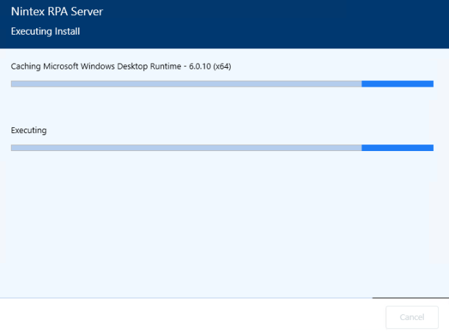The width and height of the screenshot is (449, 336).
Task: Click the caching progress bar's dark blue segment
Action: [x=398, y=84]
